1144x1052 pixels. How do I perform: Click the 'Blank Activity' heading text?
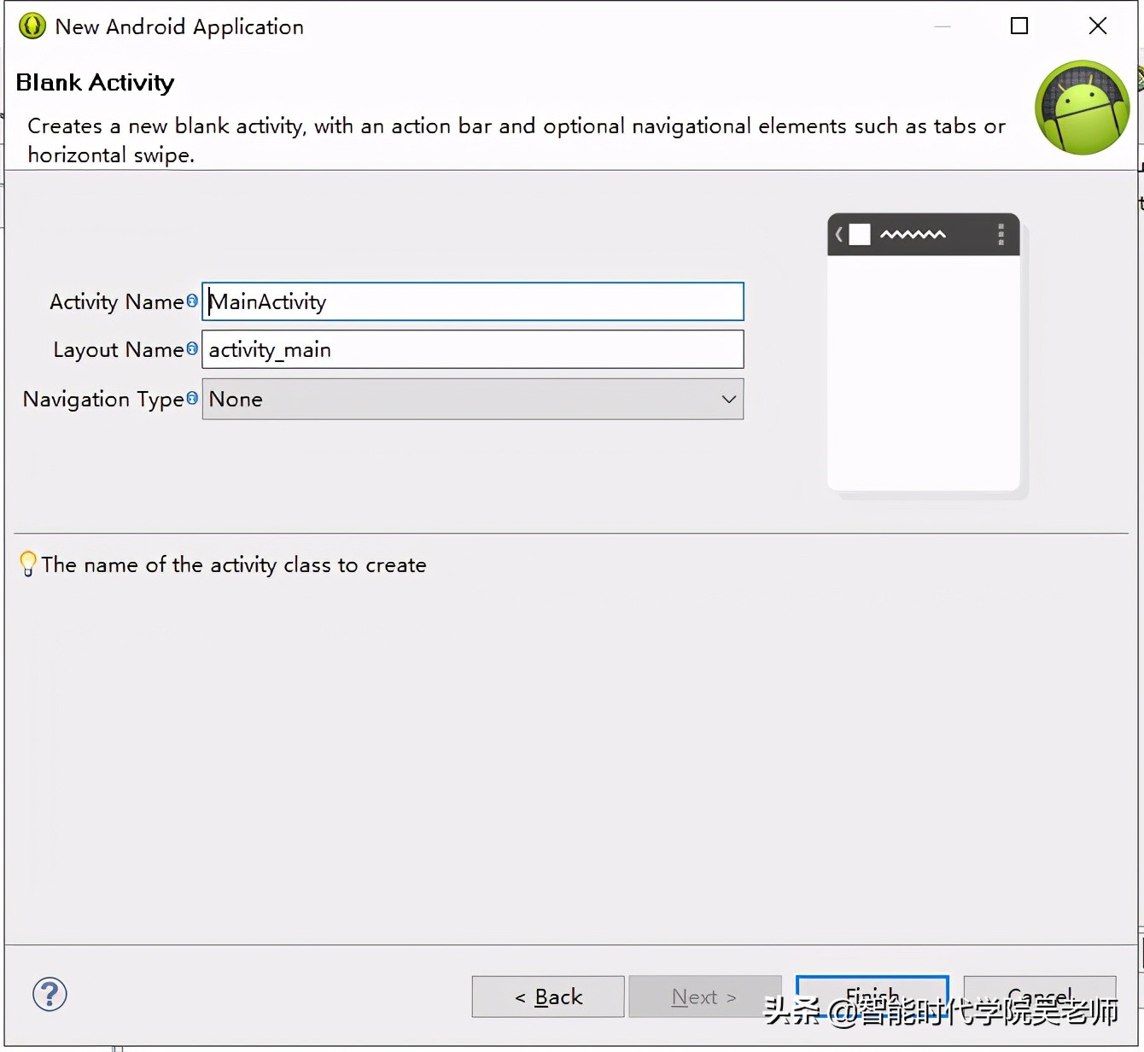click(96, 83)
